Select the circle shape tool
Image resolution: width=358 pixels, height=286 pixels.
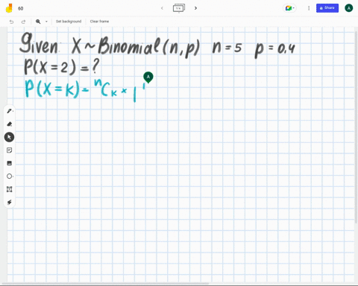click(9, 177)
